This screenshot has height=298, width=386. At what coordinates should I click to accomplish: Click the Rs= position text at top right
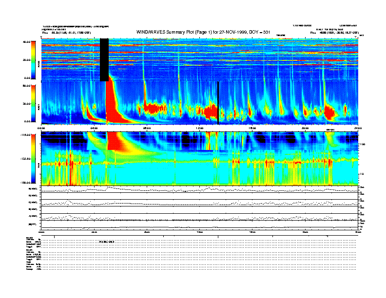(334, 33)
